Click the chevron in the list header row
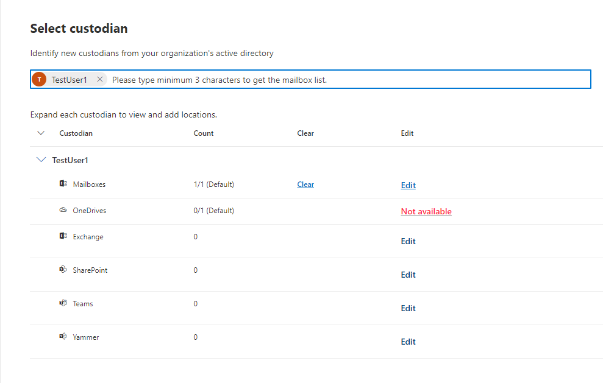 point(41,133)
